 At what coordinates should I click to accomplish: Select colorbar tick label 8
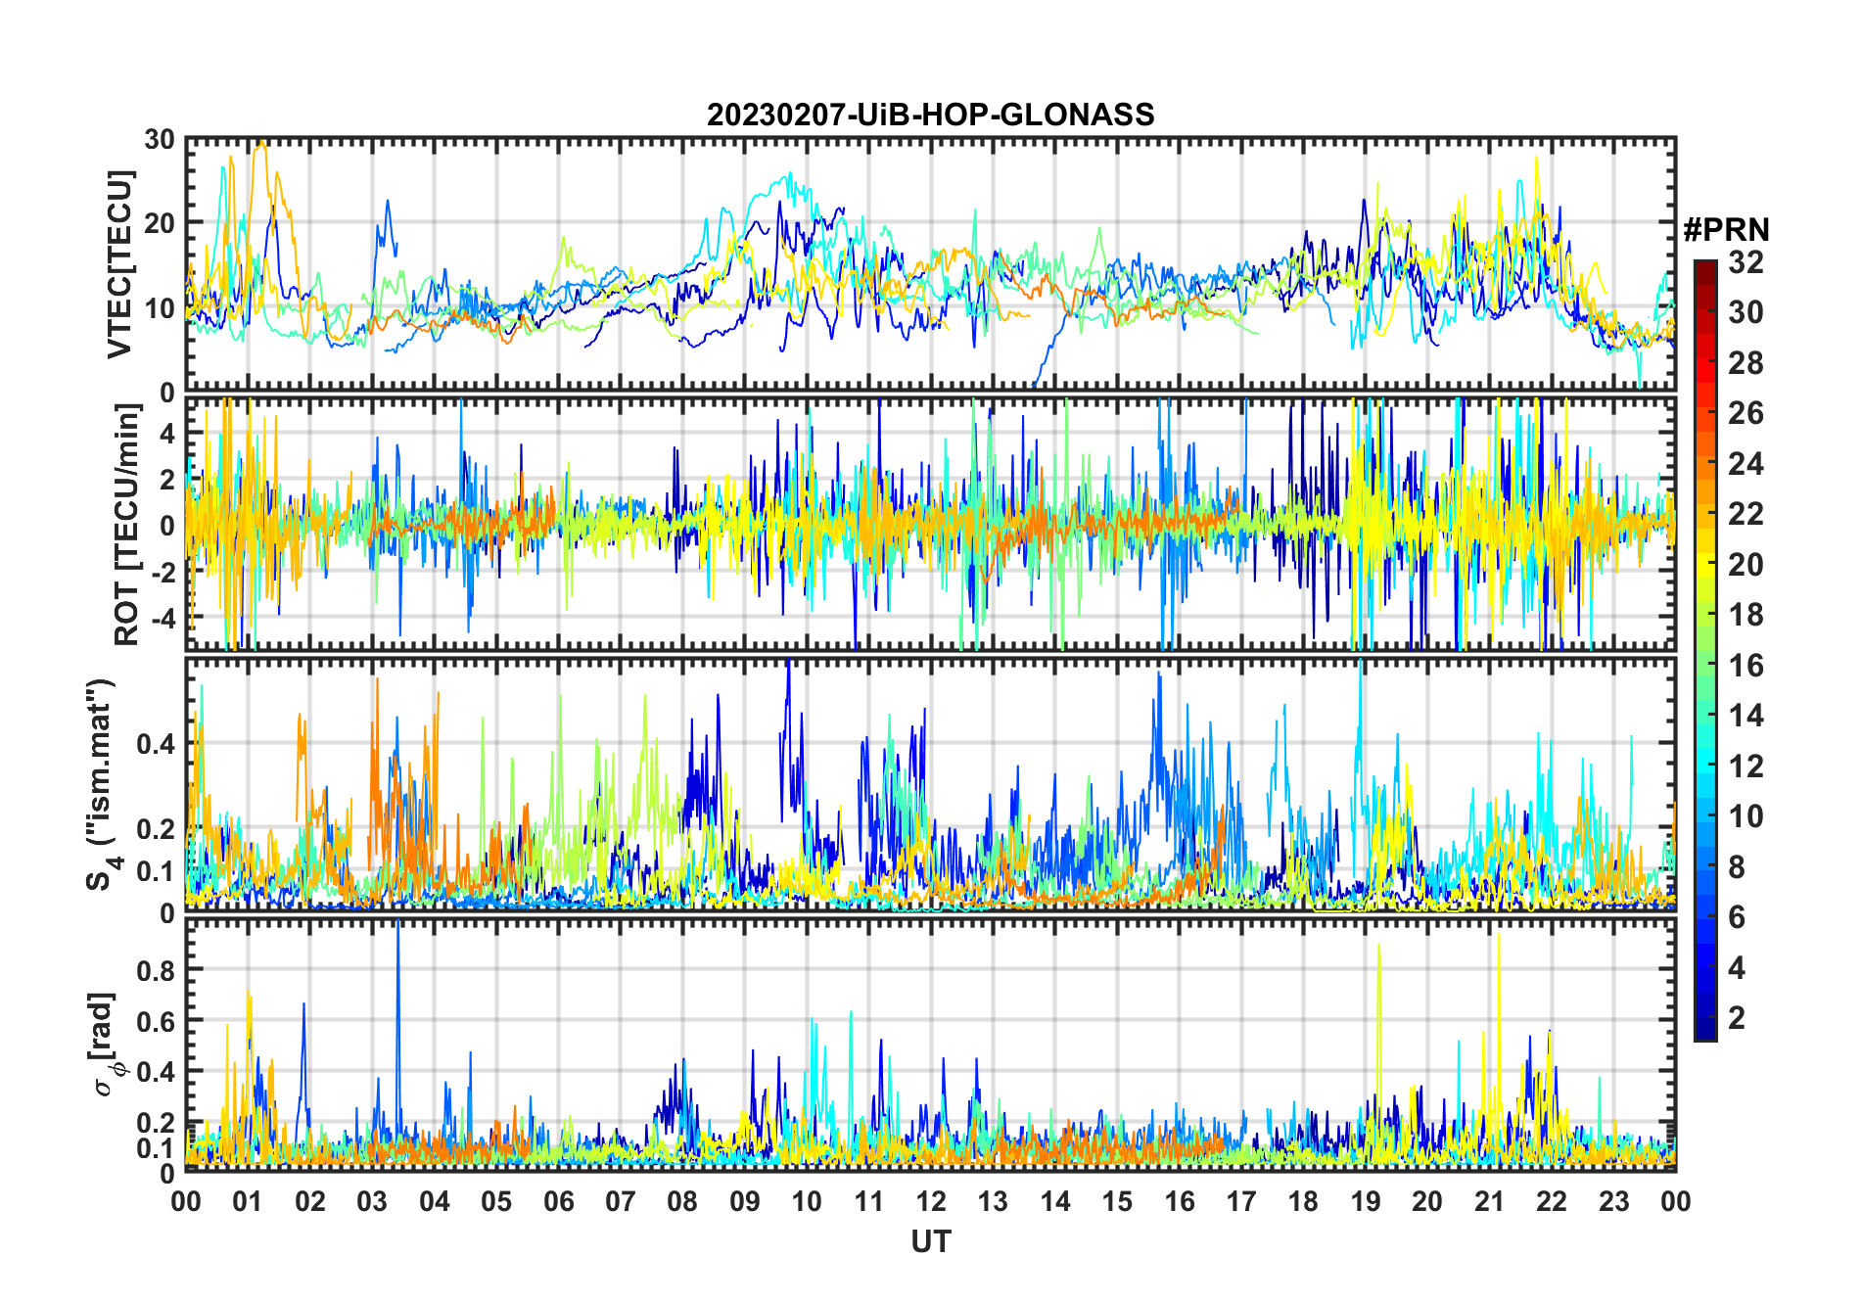pos(1737,867)
